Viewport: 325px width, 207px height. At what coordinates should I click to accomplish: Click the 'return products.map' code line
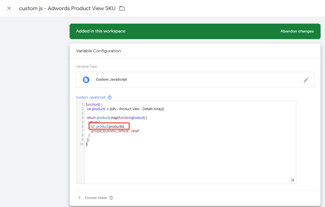(x=117, y=118)
